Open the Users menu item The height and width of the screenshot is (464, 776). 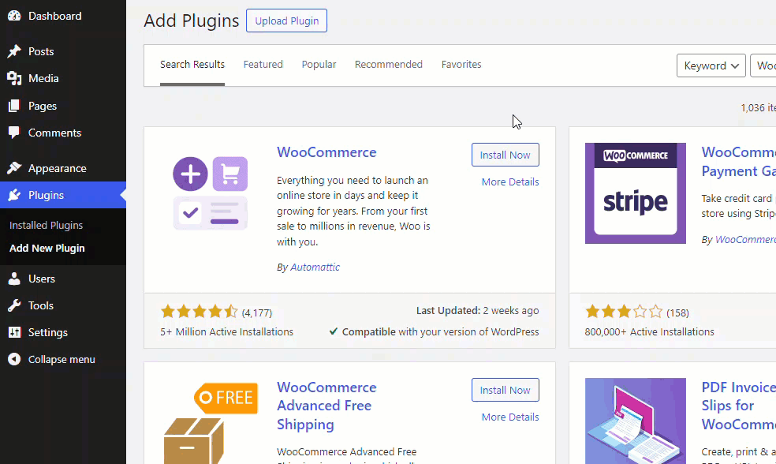[63, 279]
